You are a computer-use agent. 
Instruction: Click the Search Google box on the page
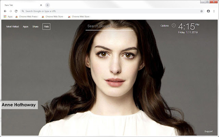[109, 27]
